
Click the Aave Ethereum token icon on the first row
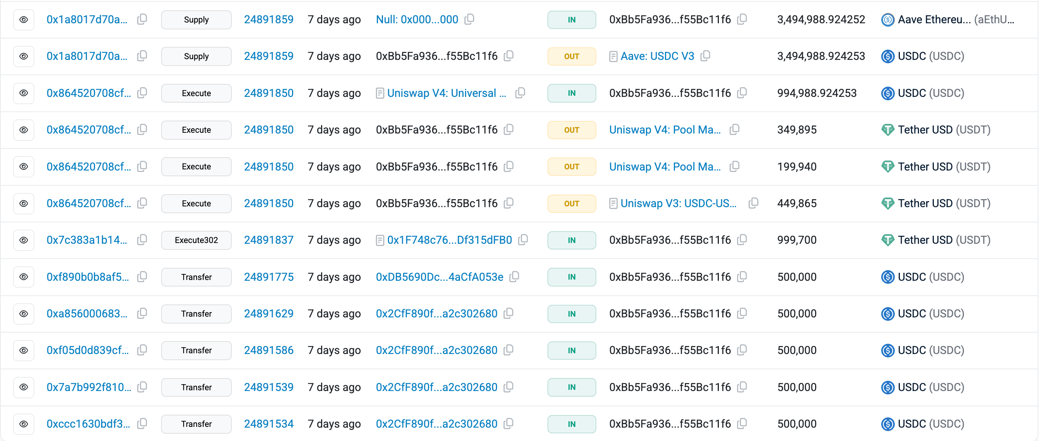(x=888, y=19)
